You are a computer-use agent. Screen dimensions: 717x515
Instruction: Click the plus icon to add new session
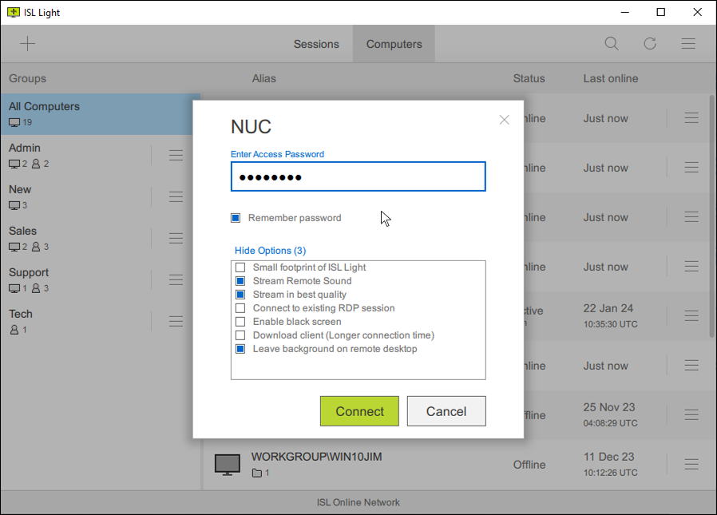[28, 44]
